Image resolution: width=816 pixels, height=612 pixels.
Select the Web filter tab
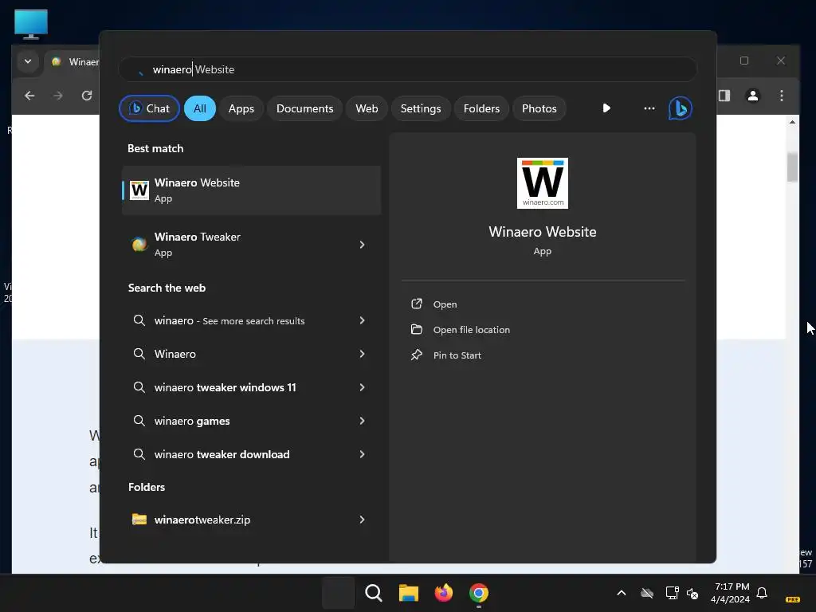coord(367,108)
